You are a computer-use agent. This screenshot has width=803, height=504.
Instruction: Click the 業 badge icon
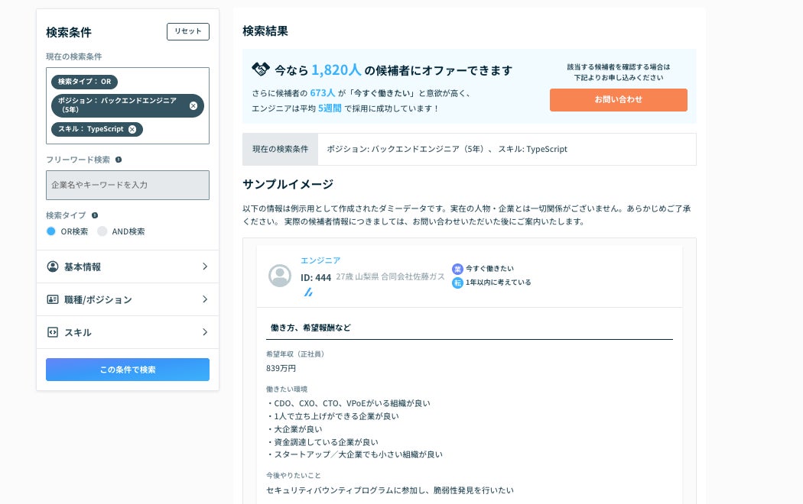click(457, 269)
